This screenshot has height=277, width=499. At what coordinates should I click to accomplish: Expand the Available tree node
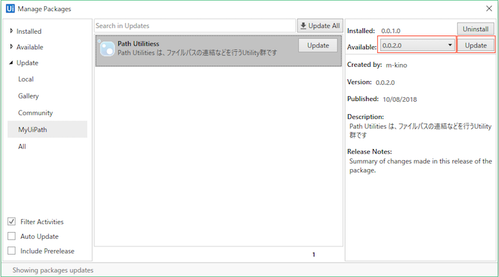[11, 47]
